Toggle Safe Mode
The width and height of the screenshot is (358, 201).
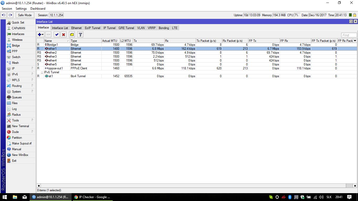(25, 15)
